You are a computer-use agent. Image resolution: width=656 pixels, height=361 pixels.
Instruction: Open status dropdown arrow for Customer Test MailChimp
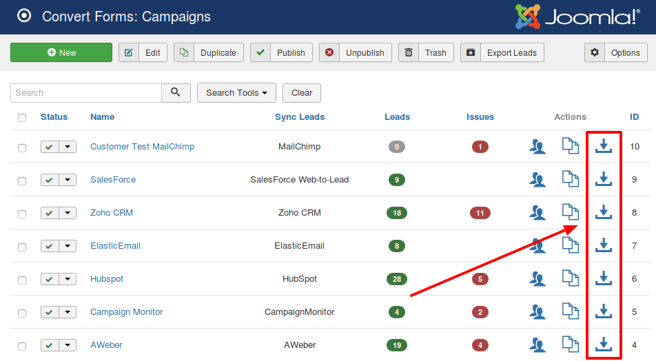68,147
